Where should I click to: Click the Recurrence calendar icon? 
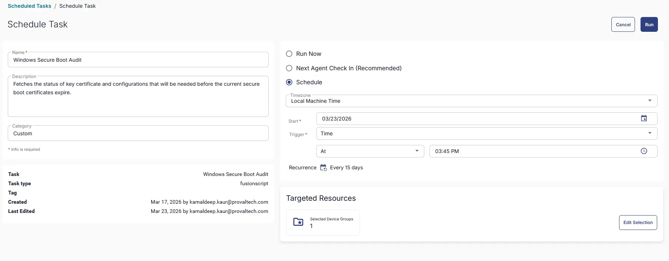point(323,167)
